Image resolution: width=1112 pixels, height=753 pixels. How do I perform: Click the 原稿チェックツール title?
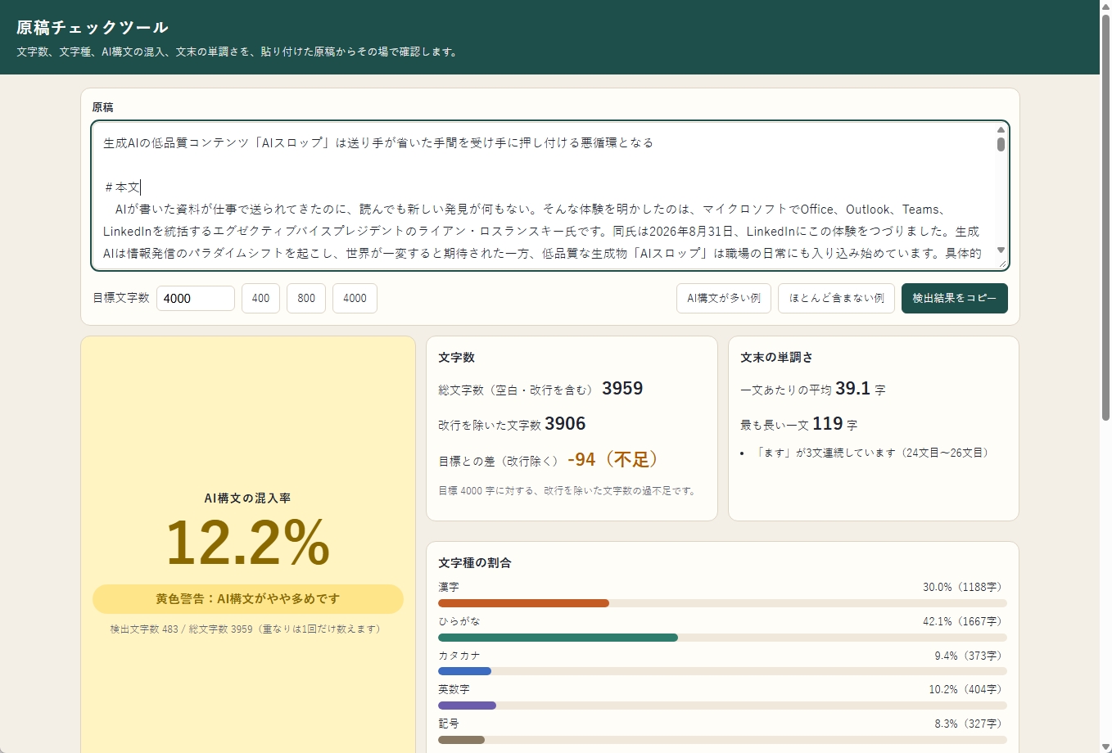point(93,27)
